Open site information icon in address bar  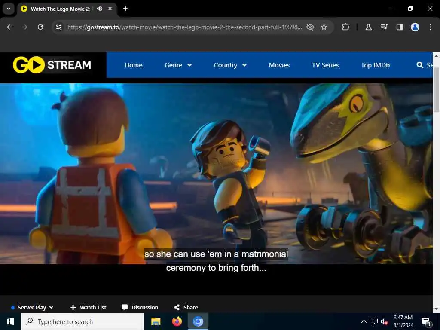coord(59,27)
